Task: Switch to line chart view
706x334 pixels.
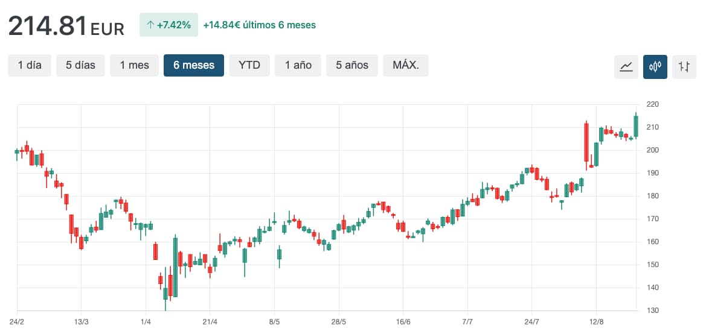Action: [626, 66]
